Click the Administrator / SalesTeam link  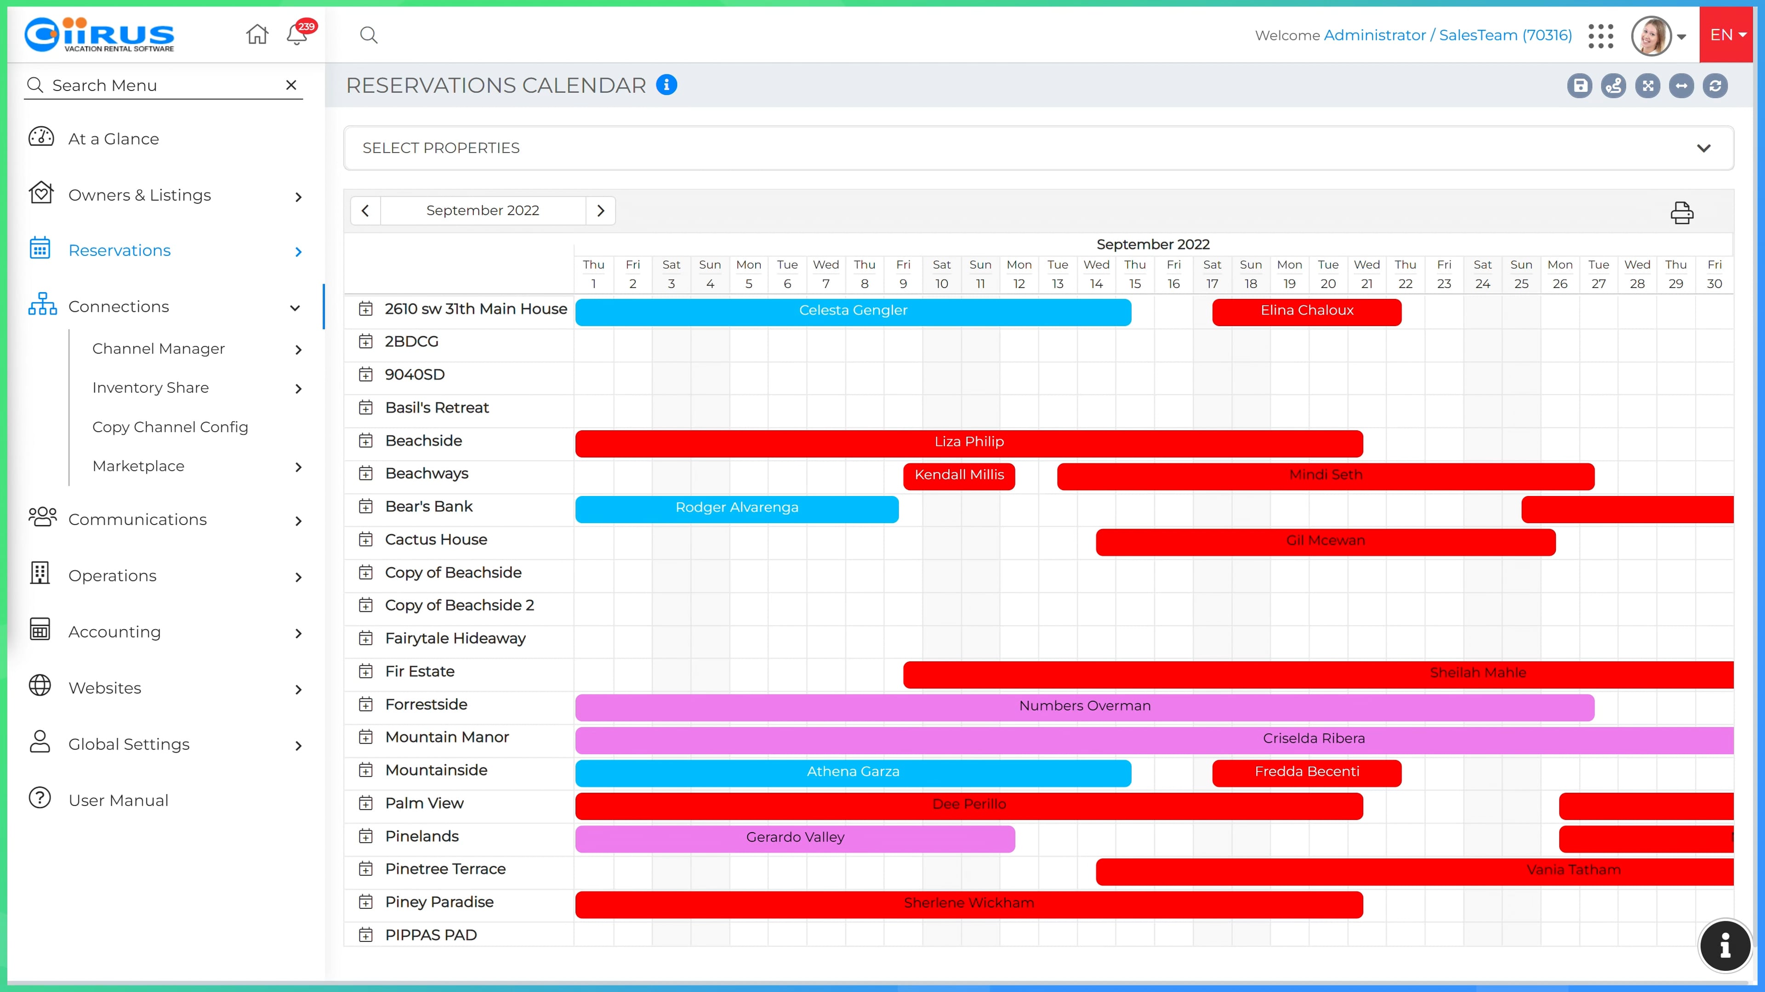tap(1448, 35)
